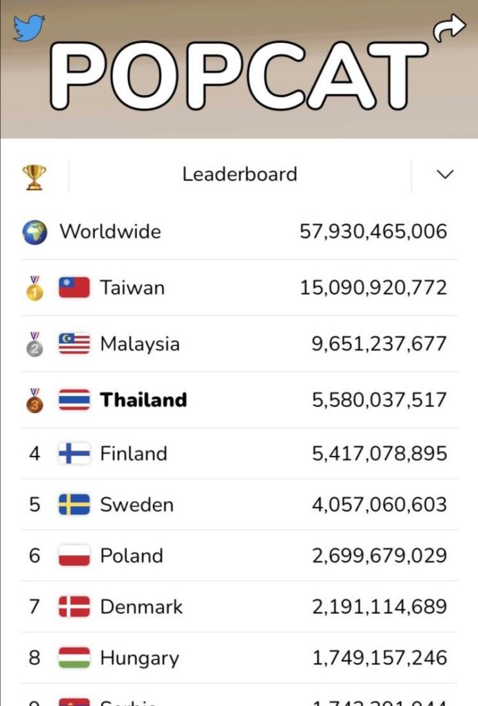Screen dimensions: 478x706
Task: Click the gold first place medal
Action: [x=35, y=288]
